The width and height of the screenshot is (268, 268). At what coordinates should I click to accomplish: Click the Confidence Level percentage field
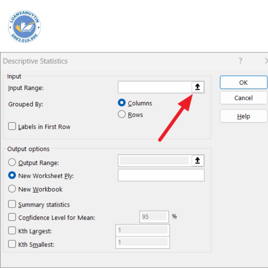point(154,217)
